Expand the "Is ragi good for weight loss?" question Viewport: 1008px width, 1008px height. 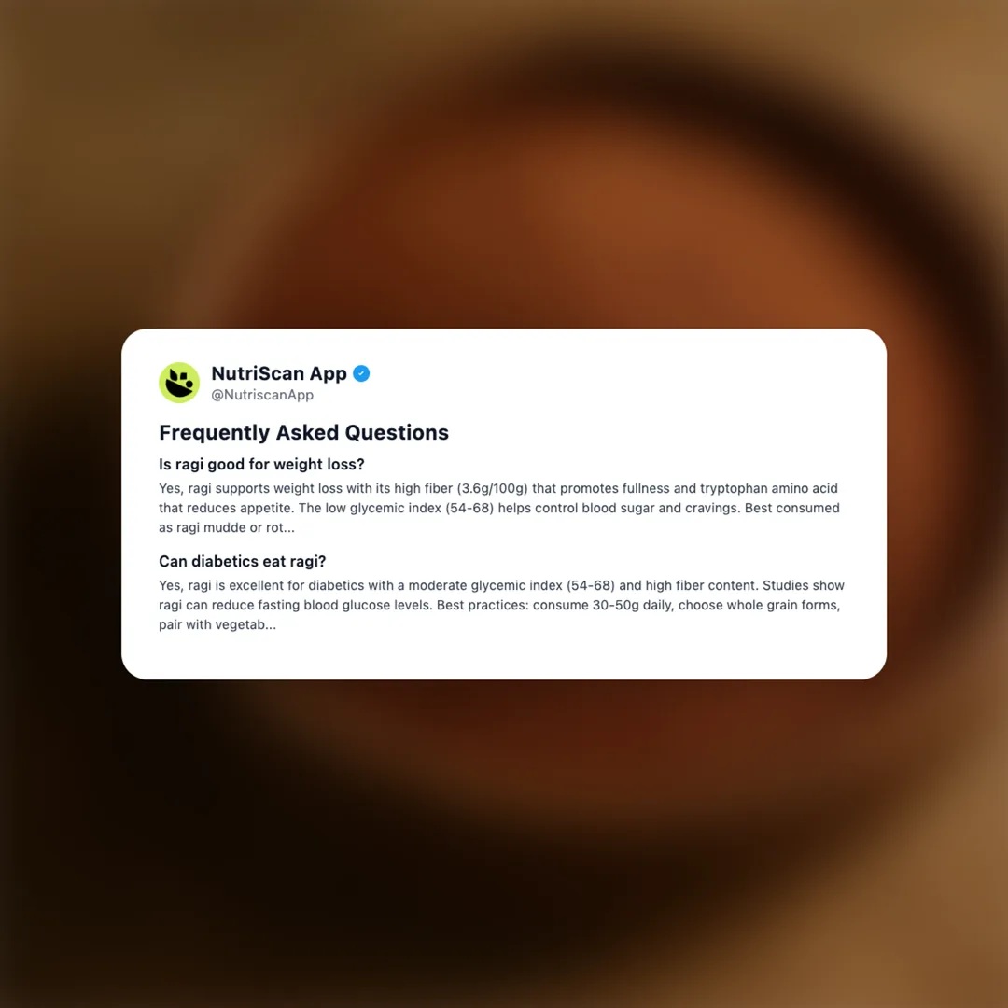(261, 464)
